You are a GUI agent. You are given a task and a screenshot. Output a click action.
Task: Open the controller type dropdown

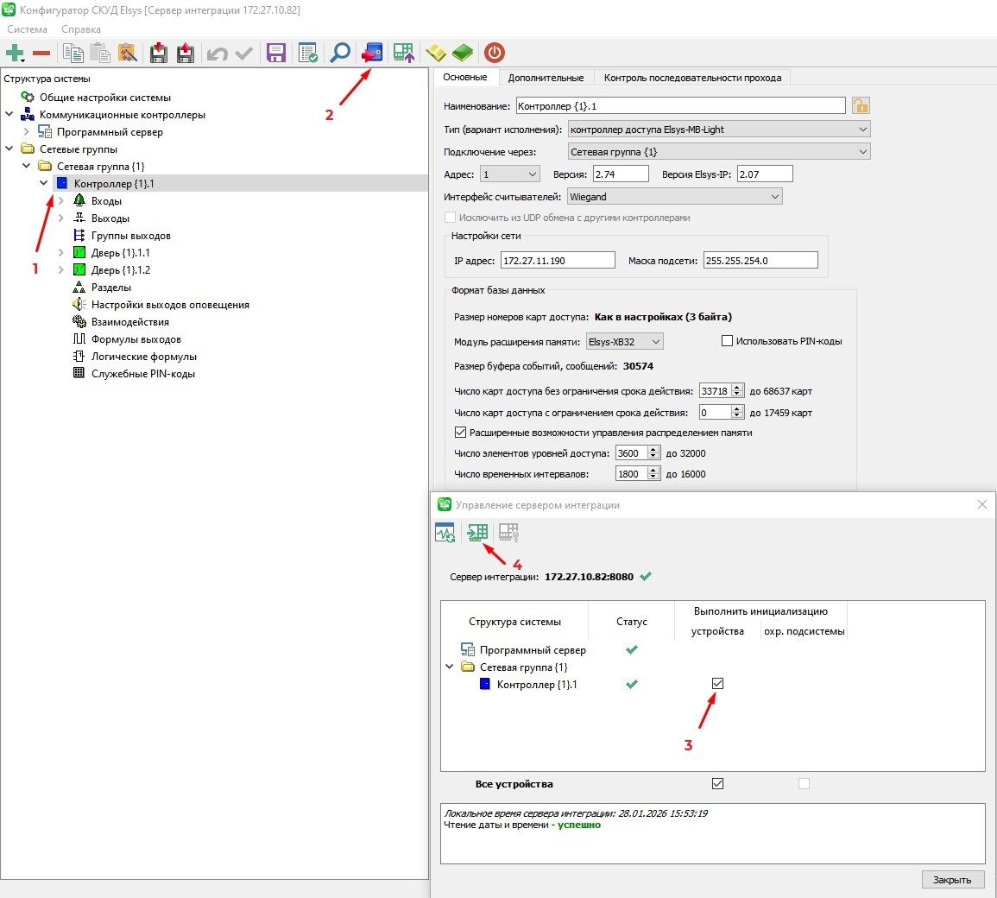click(718, 130)
